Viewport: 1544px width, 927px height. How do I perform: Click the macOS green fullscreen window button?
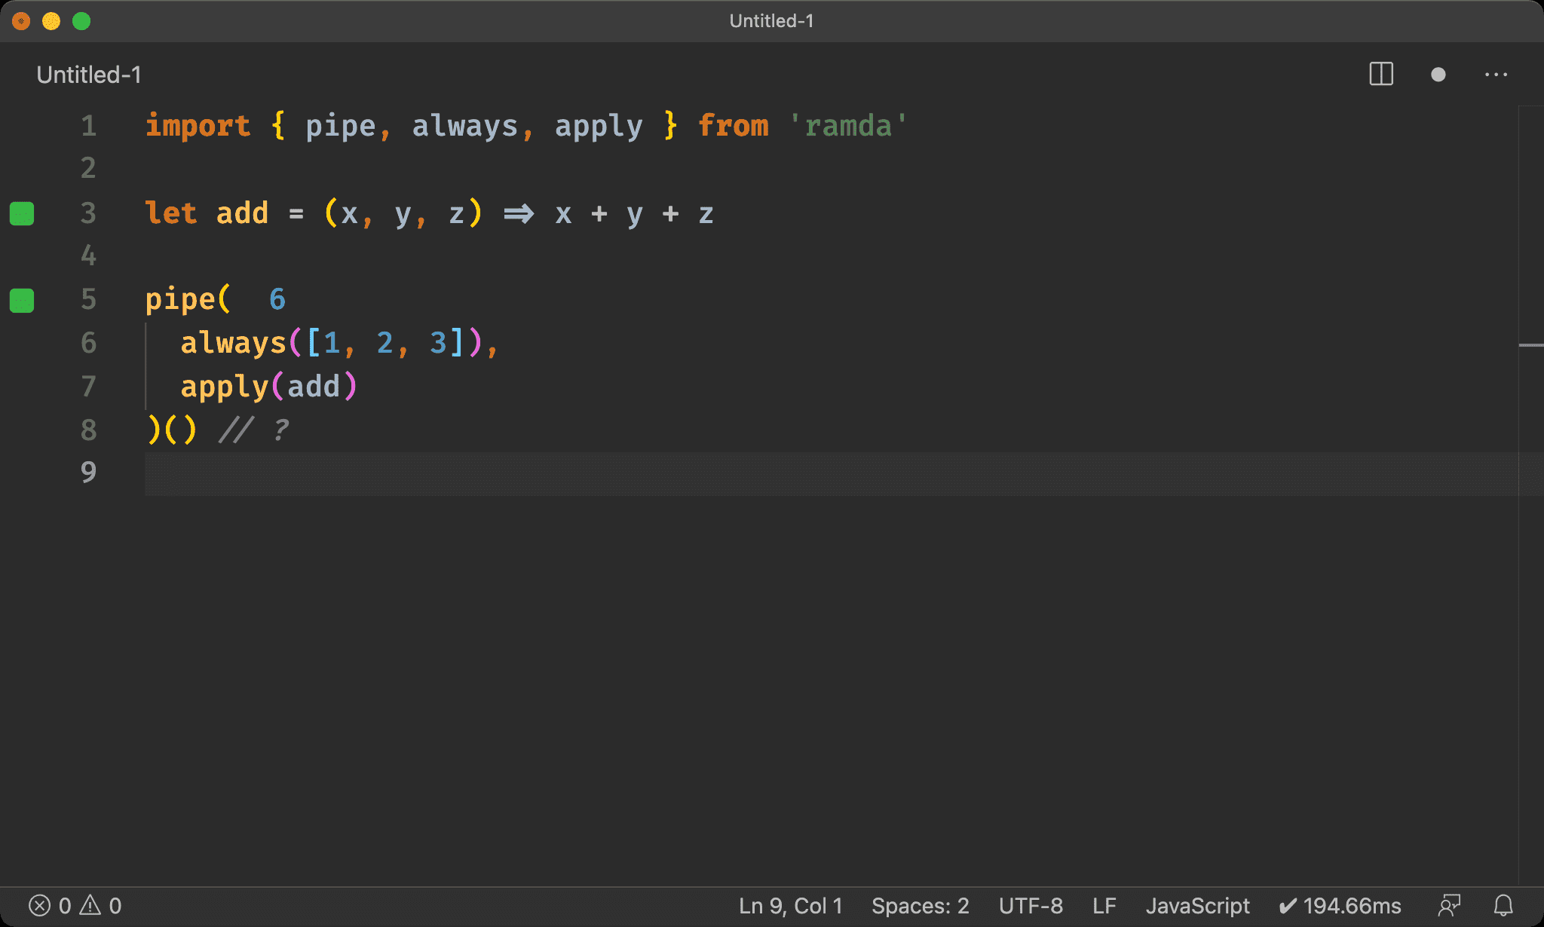pyautogui.click(x=81, y=21)
